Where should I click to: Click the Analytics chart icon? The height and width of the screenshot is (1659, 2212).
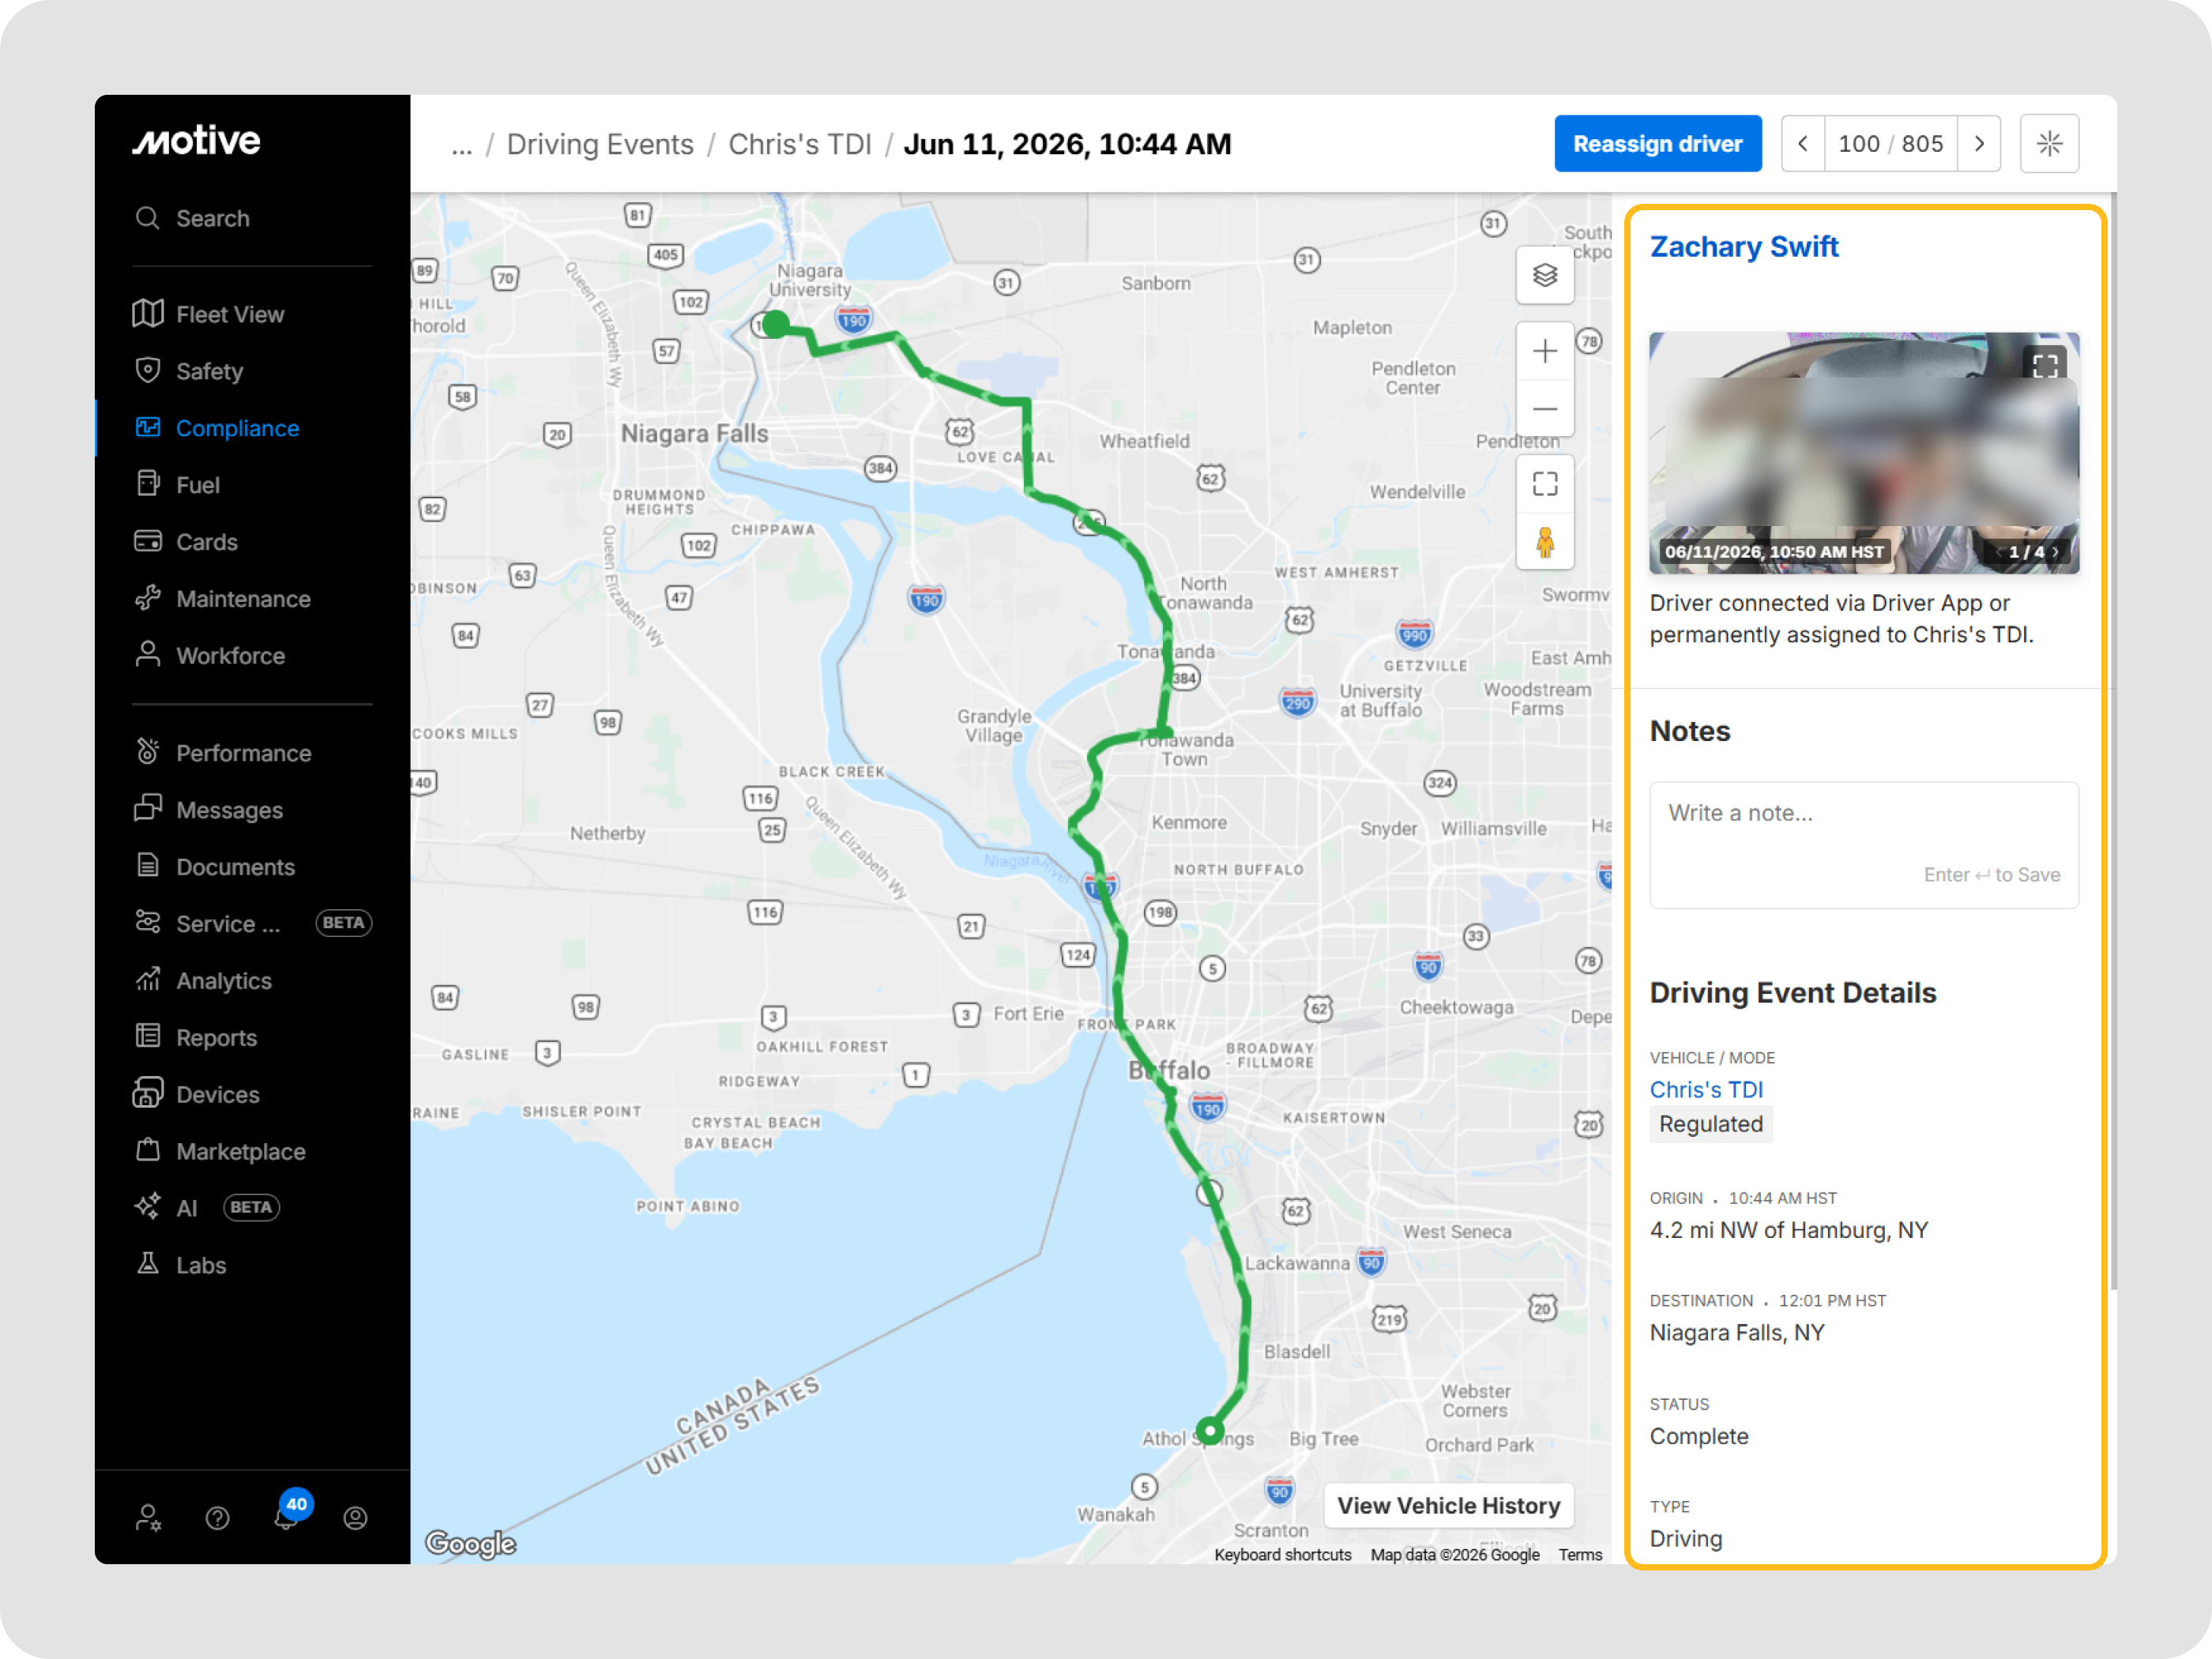tap(148, 980)
